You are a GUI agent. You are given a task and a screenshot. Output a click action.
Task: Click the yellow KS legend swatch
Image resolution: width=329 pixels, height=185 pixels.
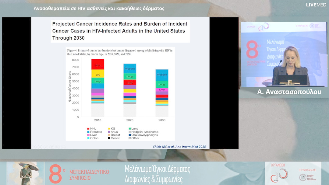(108, 129)
